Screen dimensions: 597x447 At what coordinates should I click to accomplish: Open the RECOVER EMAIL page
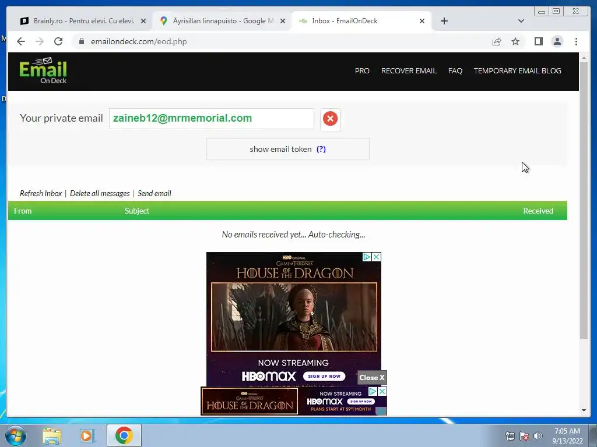tap(409, 70)
